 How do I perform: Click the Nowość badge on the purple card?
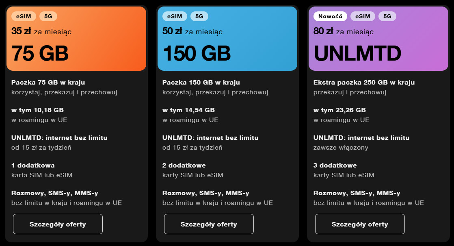(x=330, y=16)
